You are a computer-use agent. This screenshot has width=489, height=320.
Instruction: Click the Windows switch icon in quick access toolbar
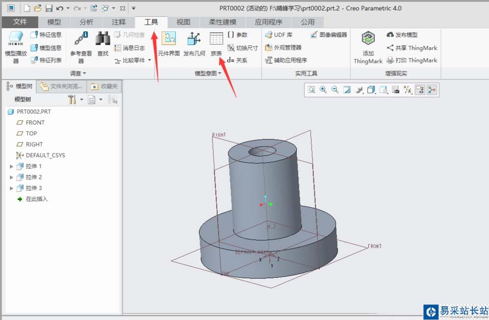coord(105,8)
